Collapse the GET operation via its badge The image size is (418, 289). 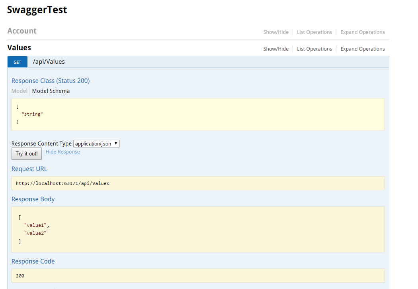coord(18,62)
